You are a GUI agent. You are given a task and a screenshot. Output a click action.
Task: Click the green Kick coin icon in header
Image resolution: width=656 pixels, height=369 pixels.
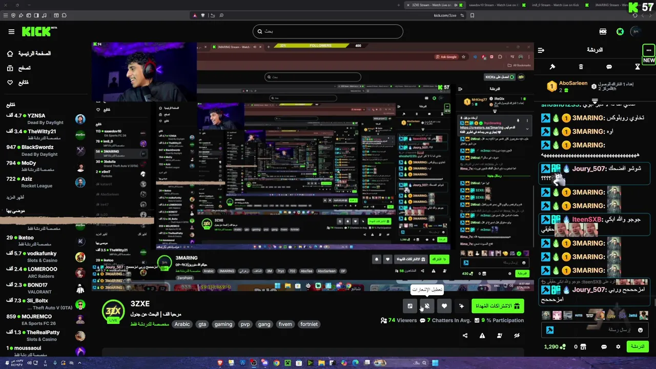point(620,32)
